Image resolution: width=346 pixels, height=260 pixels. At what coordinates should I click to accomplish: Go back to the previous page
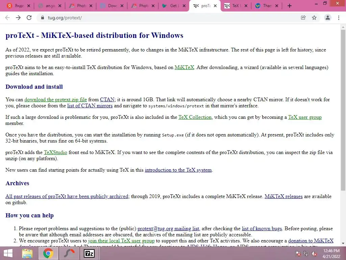7,18
